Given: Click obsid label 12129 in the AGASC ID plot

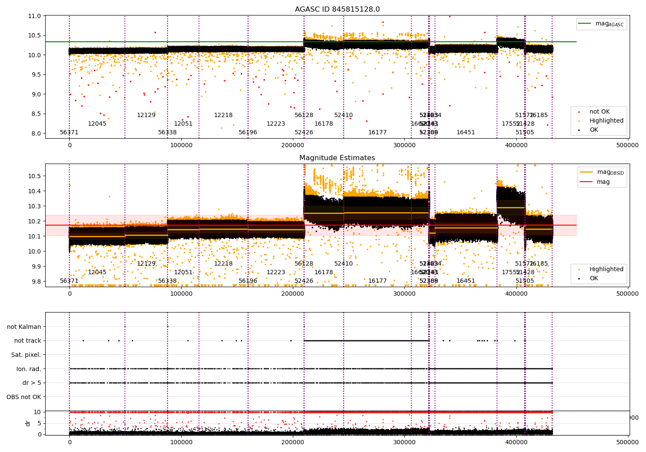Looking at the screenshot, I should 146,115.
